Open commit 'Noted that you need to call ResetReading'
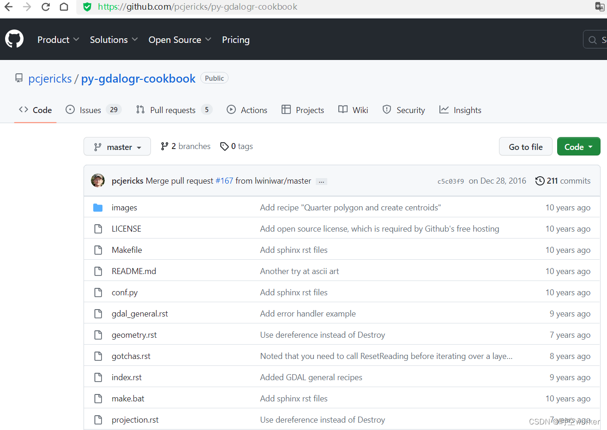 (x=386, y=356)
